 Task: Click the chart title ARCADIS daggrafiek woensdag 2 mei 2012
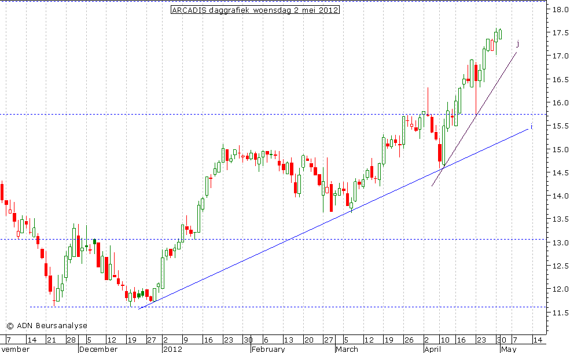pyautogui.click(x=255, y=10)
